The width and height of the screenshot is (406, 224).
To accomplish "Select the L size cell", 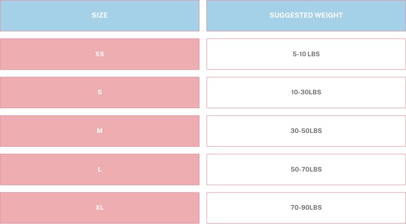I will [x=100, y=170].
